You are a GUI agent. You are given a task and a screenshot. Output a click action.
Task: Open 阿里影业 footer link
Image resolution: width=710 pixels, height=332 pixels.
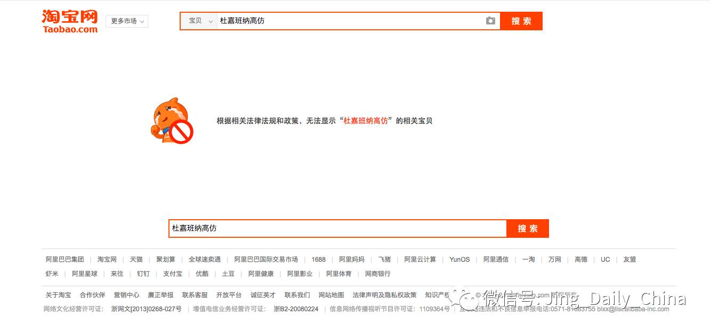click(x=300, y=273)
